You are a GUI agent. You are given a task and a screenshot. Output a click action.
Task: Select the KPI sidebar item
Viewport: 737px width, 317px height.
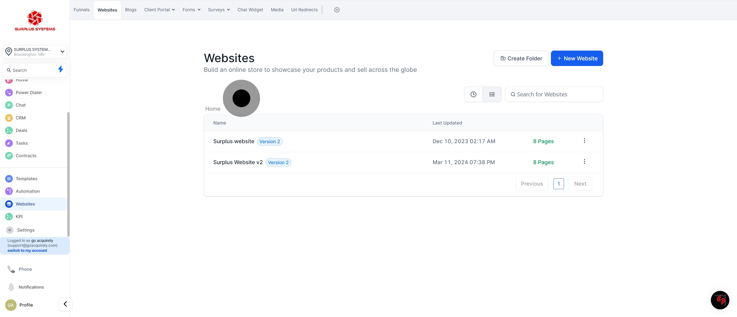point(19,216)
